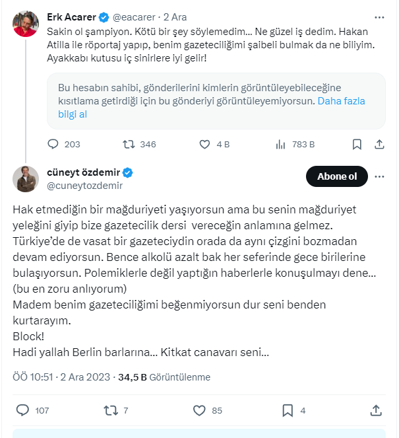This screenshot has height=438, width=399.
Task: Open more options for cüneyt özdemir's post
Action: pos(379,176)
